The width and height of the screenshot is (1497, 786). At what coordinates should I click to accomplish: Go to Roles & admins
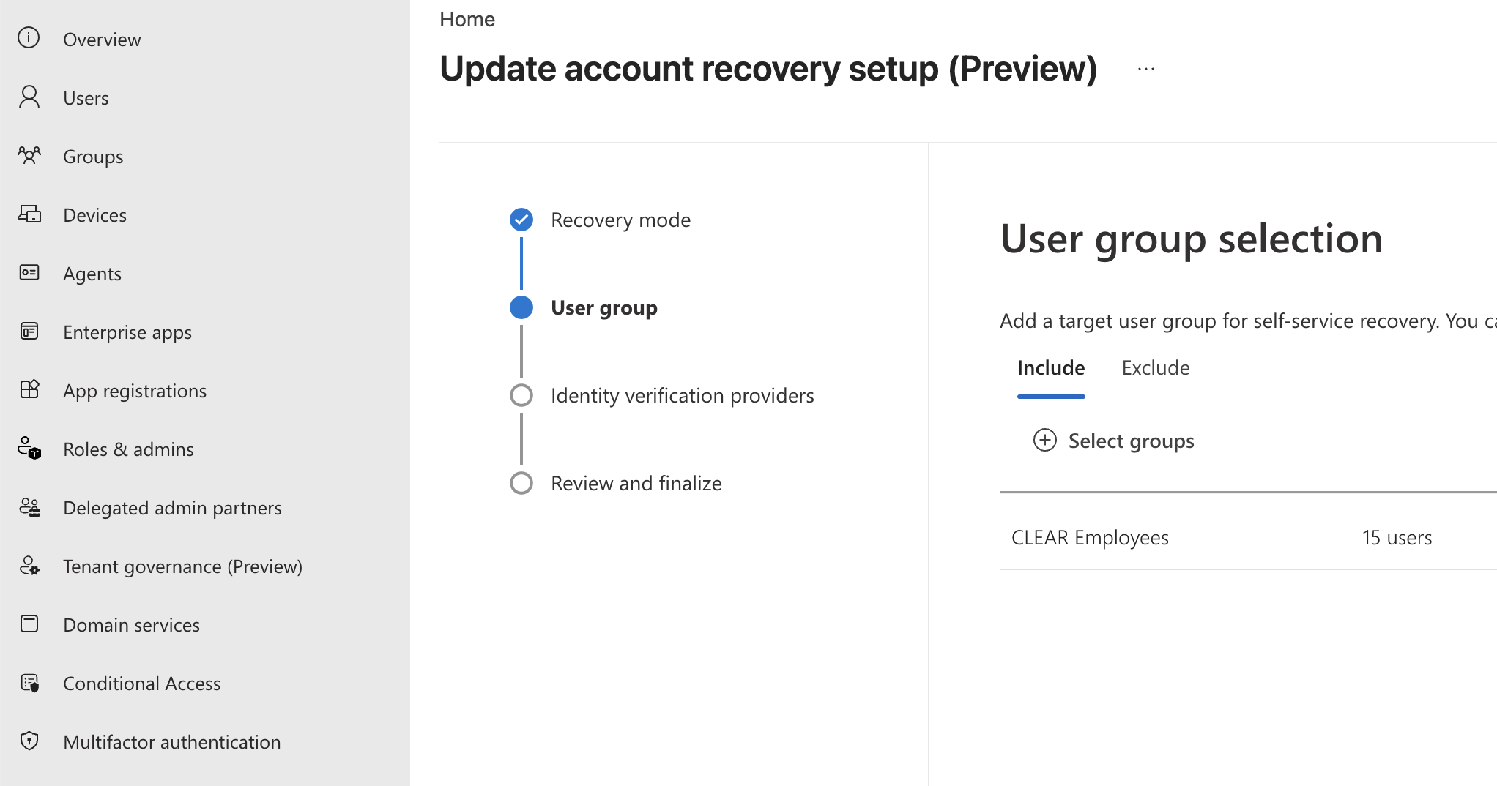(128, 449)
